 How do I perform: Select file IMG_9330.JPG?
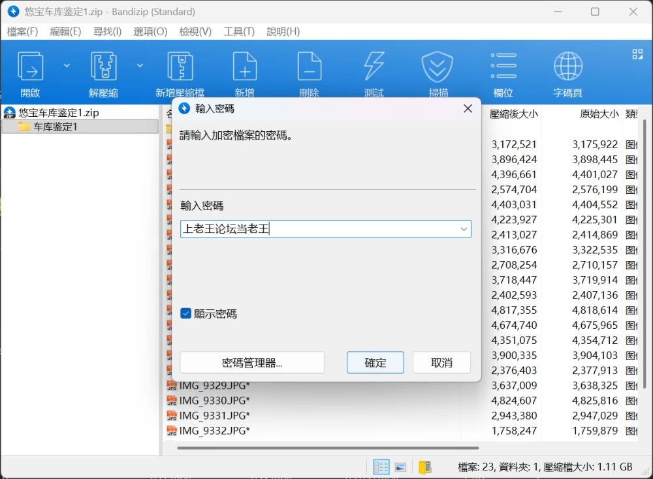pos(214,400)
